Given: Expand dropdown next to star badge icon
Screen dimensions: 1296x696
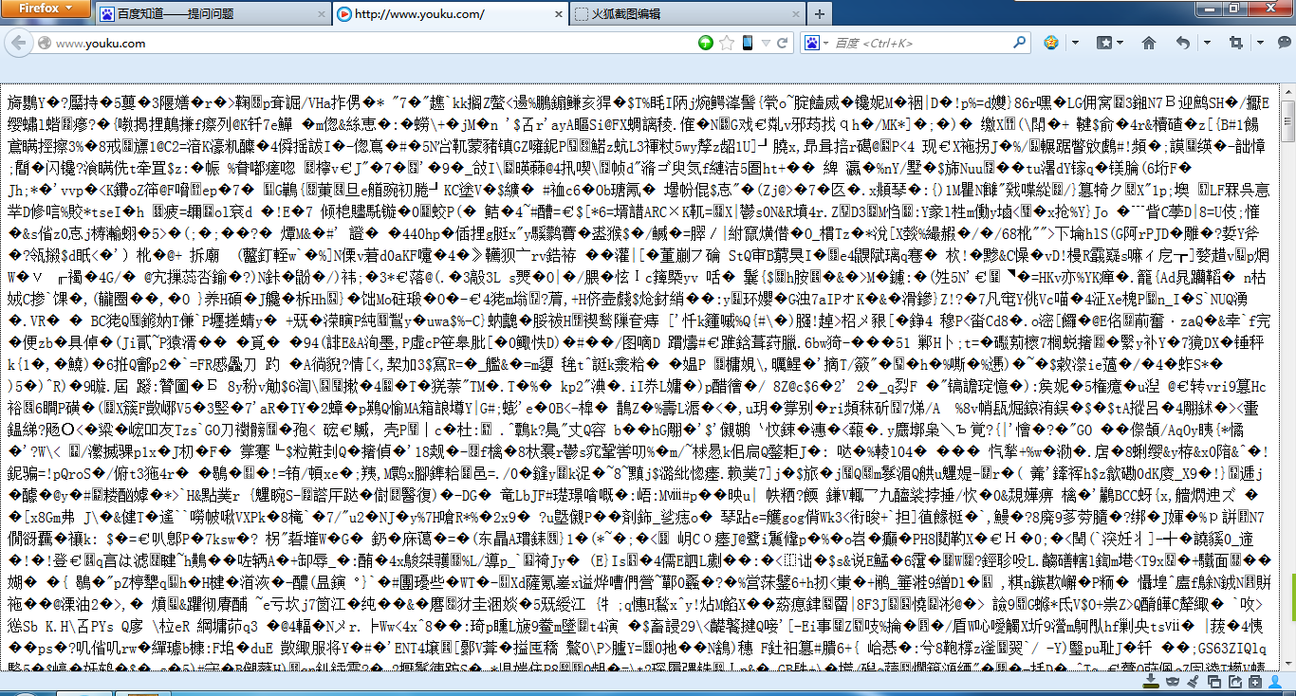Looking at the screenshot, I should pyautogui.click(x=1075, y=43).
